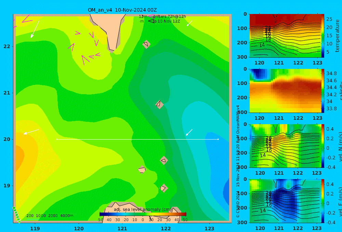Click the west endpoint of the white transect line
Screen dimensions: 342x232
tap(57, 139)
